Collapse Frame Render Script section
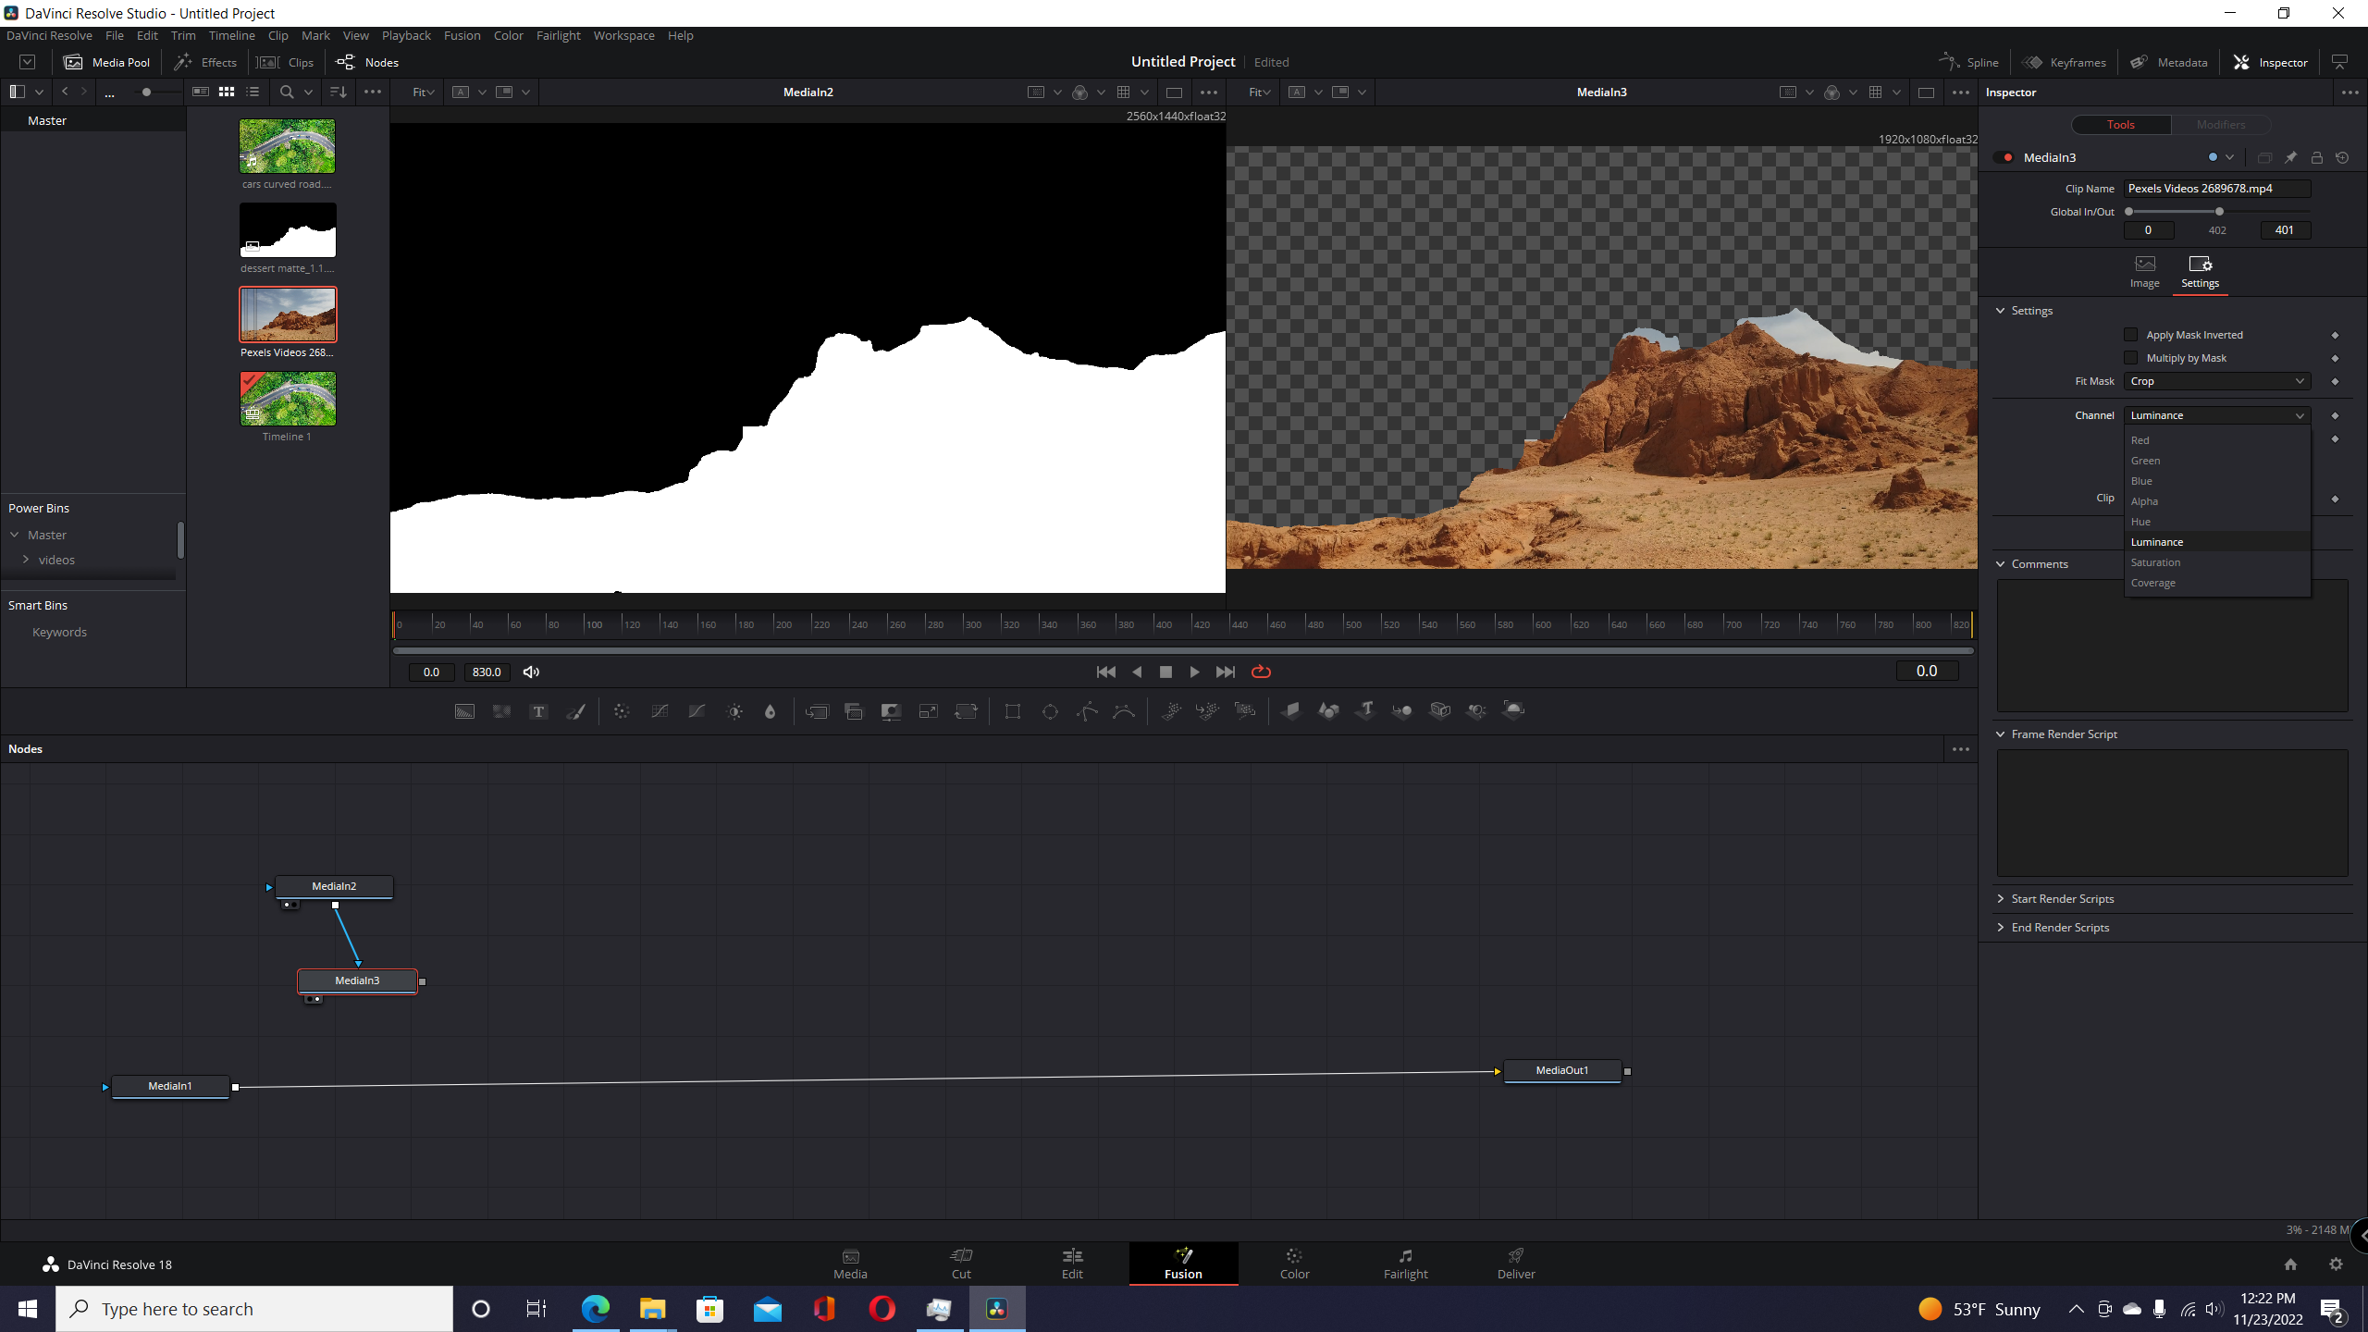The image size is (2368, 1332). pos(2001,734)
